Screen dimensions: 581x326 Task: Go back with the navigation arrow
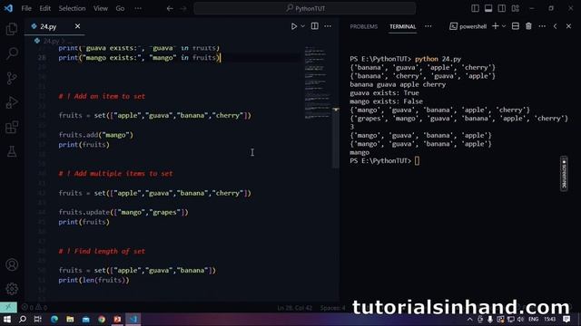point(170,8)
